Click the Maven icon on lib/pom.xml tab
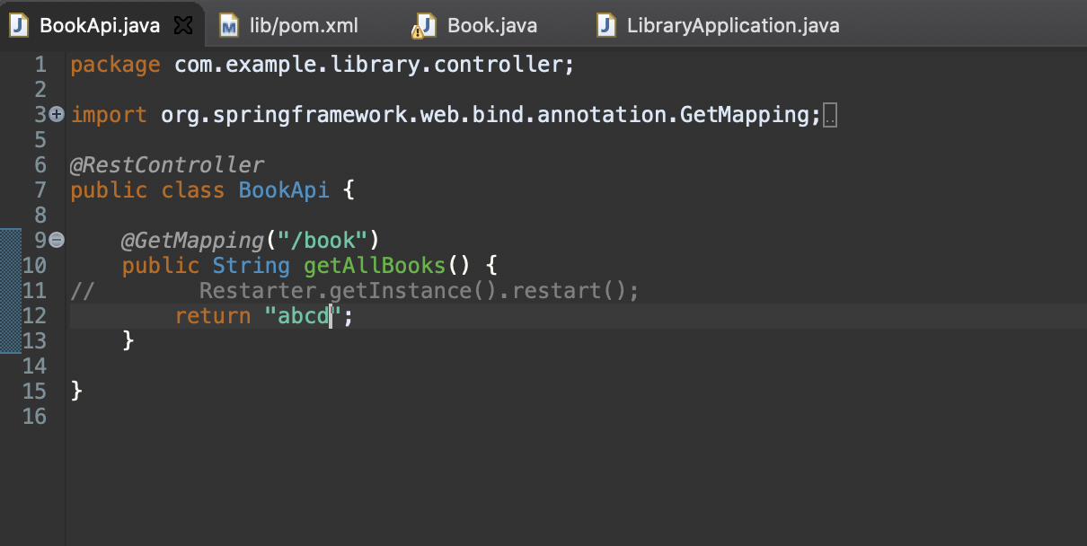The image size is (1087, 546). point(230,25)
